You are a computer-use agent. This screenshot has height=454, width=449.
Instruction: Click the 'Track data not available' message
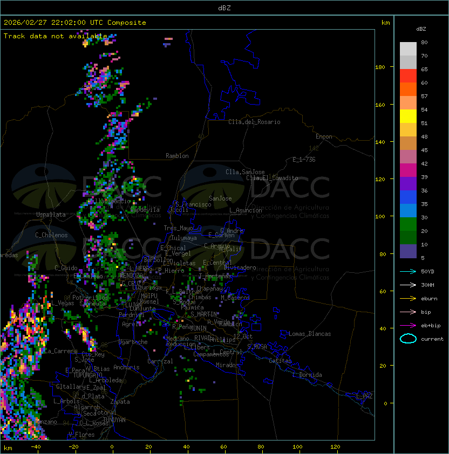point(56,36)
